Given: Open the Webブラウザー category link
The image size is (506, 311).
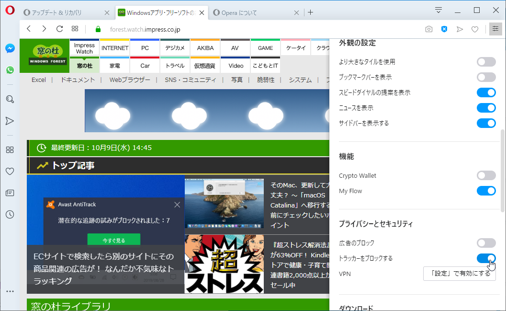Looking at the screenshot, I should point(130,80).
